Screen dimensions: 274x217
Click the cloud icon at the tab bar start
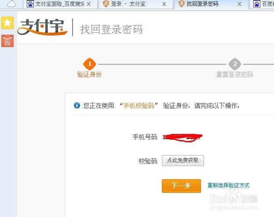click(x=11, y=4)
